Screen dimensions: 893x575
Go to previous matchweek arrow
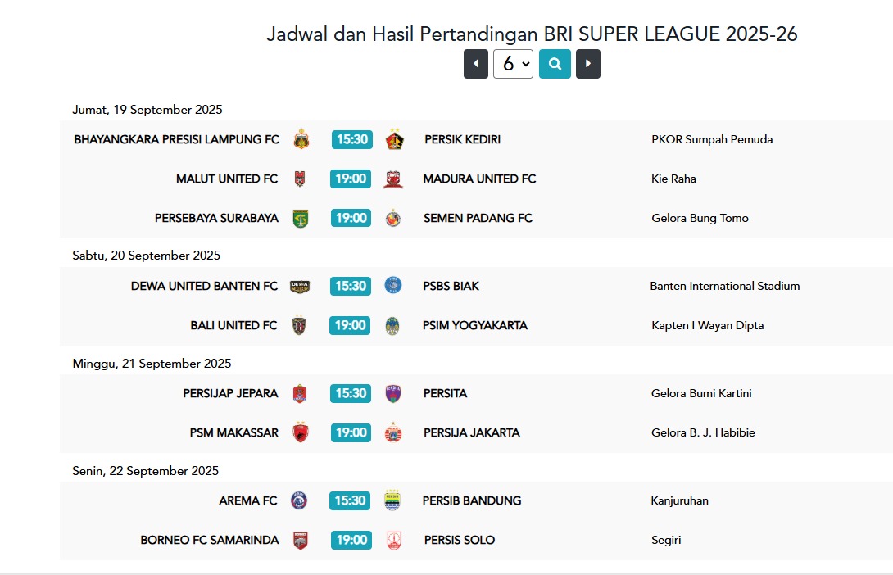(475, 64)
